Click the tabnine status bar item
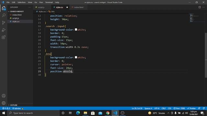 [x=17, y=108]
